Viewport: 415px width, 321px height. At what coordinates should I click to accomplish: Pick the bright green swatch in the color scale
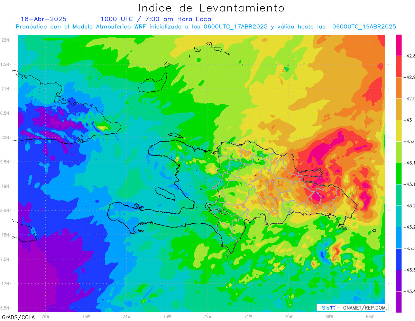pyautogui.click(x=399, y=173)
